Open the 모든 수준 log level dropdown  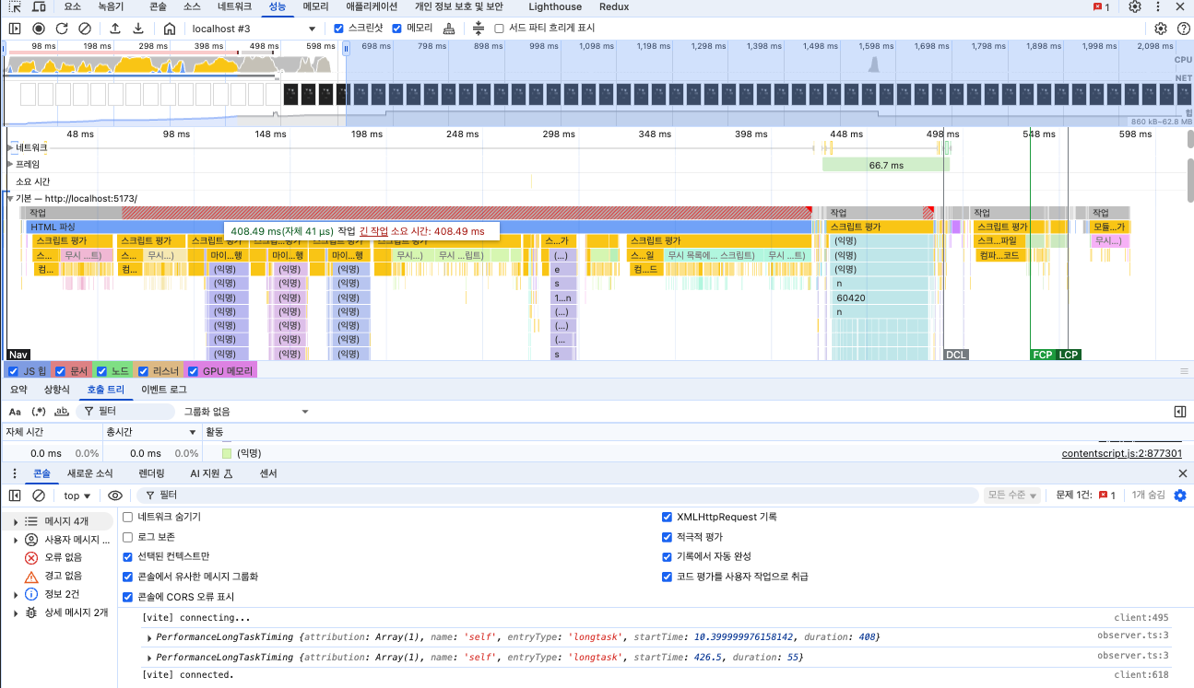1011,496
